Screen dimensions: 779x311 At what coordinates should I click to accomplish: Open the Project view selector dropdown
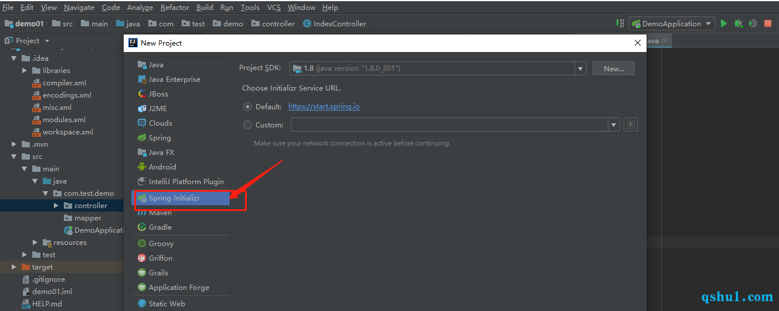47,41
